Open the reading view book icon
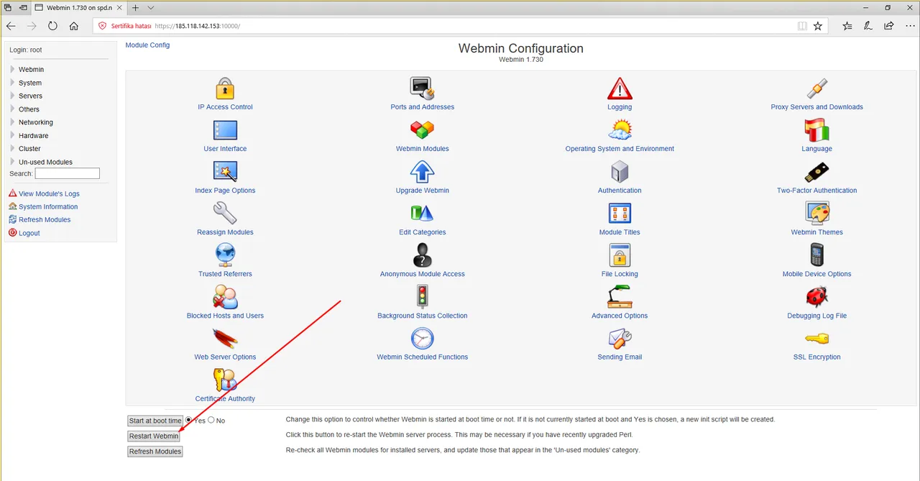 point(802,26)
